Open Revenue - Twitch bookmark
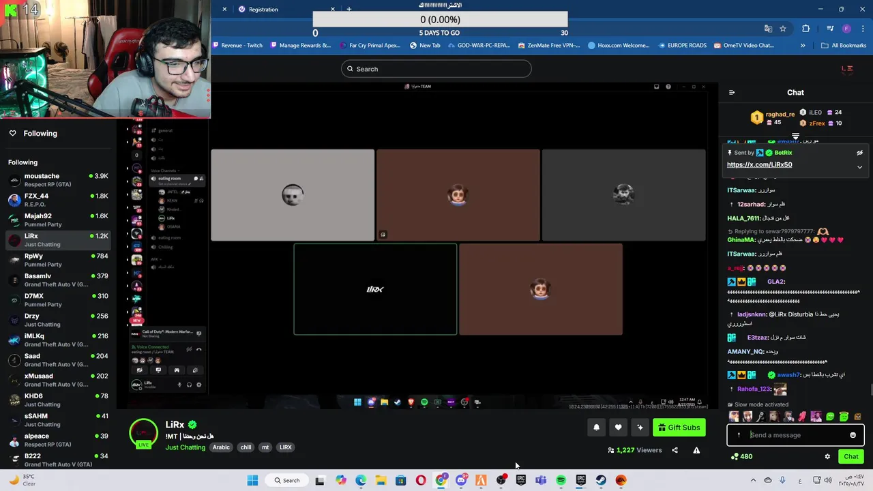873x491 pixels. coord(237,46)
